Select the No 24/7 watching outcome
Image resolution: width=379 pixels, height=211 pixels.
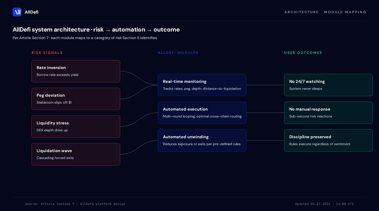pyautogui.click(x=328, y=85)
